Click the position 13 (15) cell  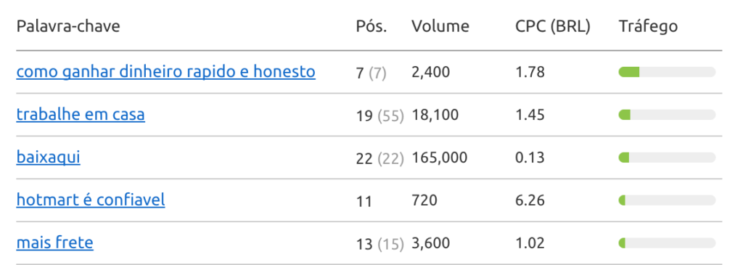click(380, 244)
